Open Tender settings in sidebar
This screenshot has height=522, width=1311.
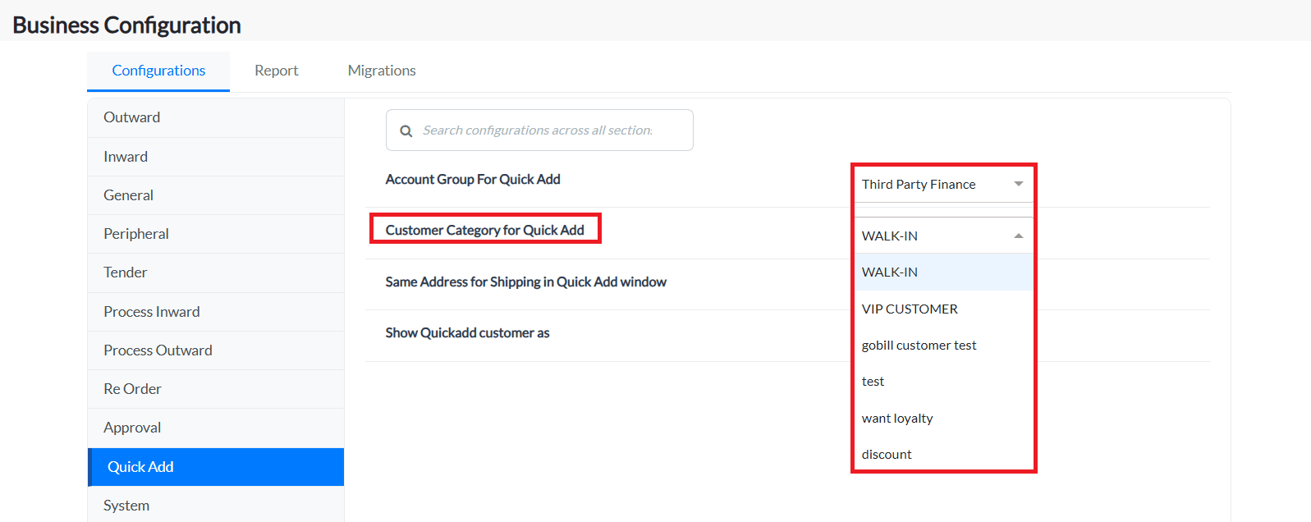pyautogui.click(x=126, y=272)
